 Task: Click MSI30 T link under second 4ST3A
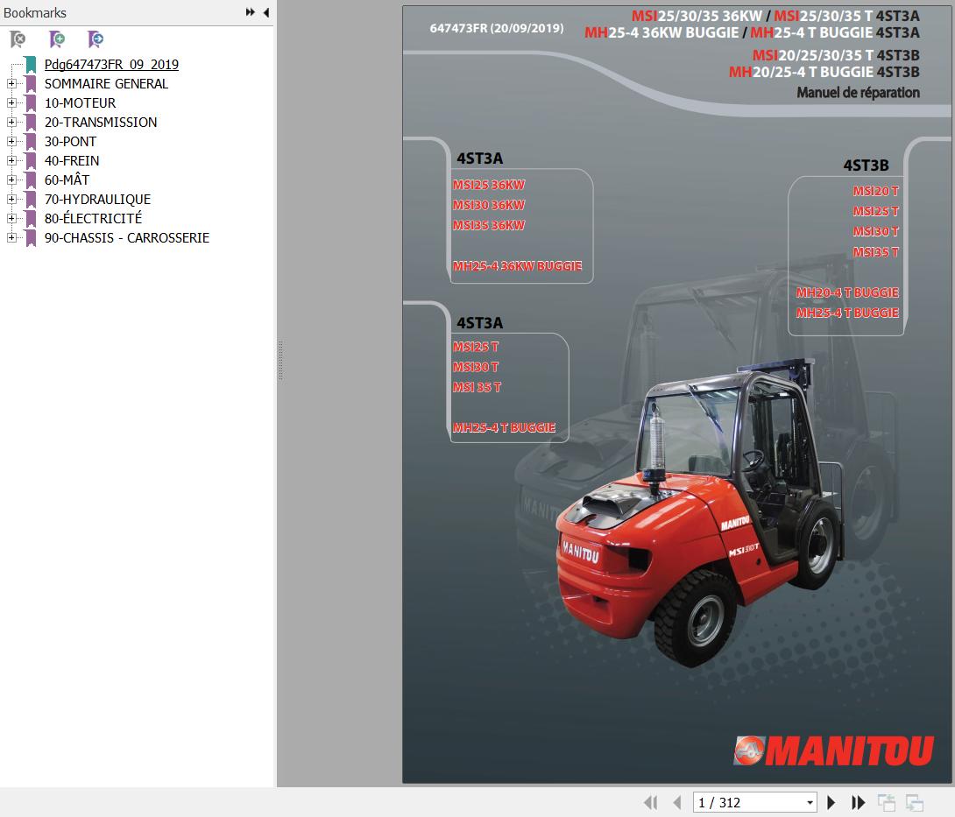point(475,367)
